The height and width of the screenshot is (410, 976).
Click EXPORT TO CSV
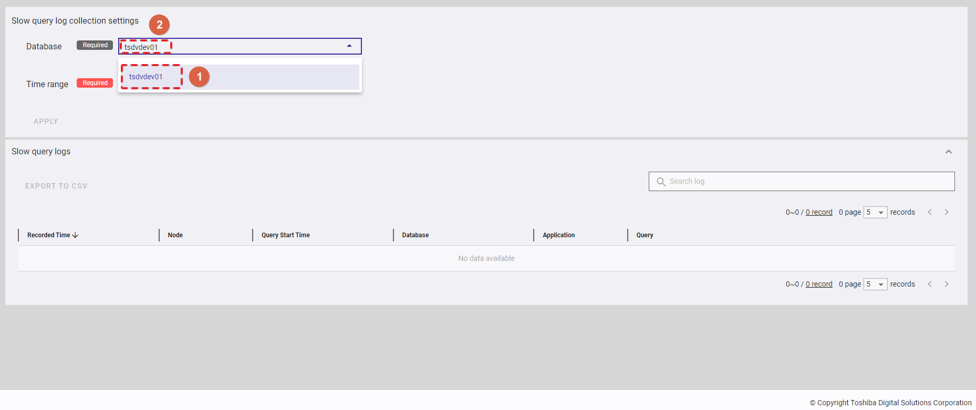56,186
